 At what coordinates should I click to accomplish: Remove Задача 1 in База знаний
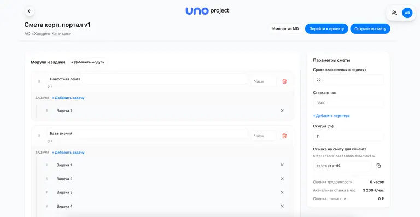tap(282, 165)
